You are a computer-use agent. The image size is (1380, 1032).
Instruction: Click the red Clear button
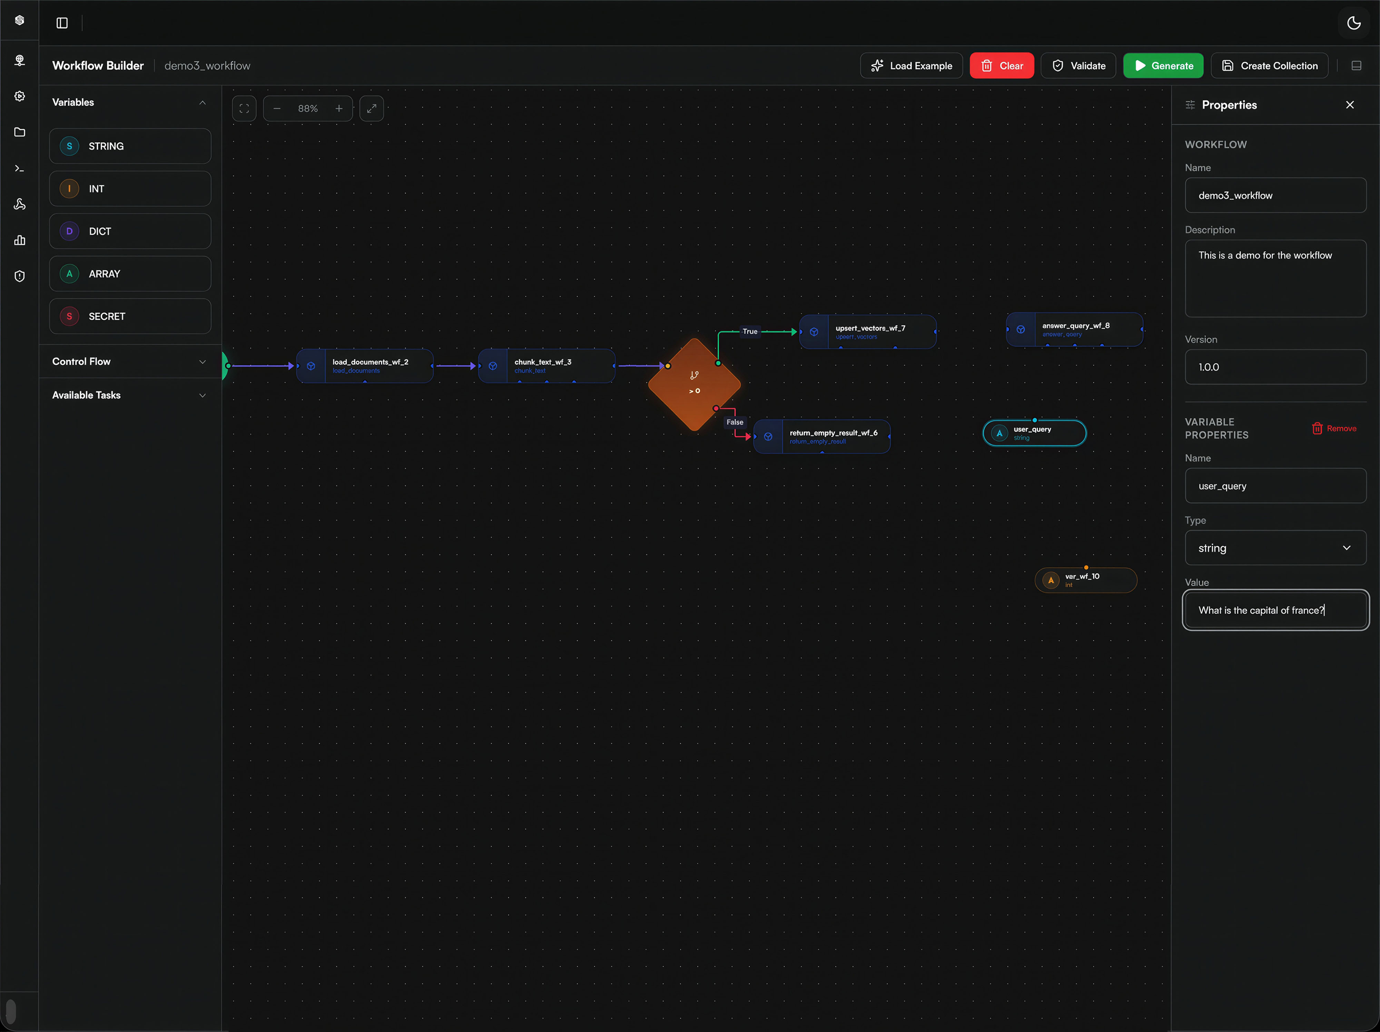point(1001,66)
